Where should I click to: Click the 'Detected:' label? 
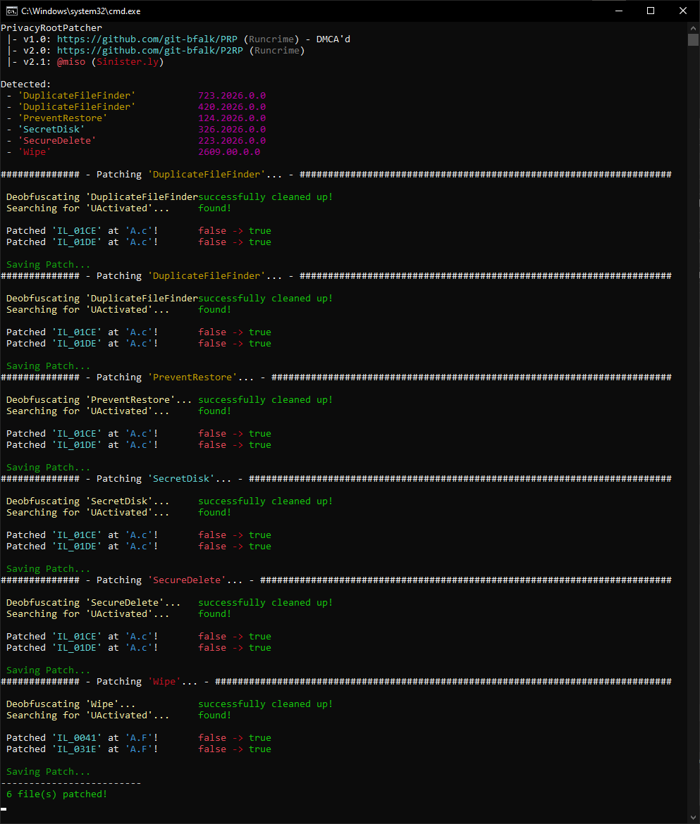click(26, 84)
